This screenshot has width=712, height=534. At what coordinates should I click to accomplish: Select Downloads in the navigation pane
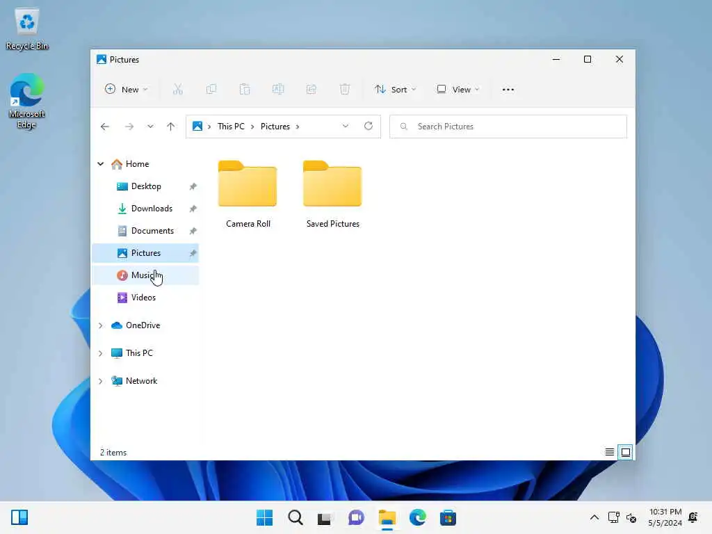click(146, 209)
